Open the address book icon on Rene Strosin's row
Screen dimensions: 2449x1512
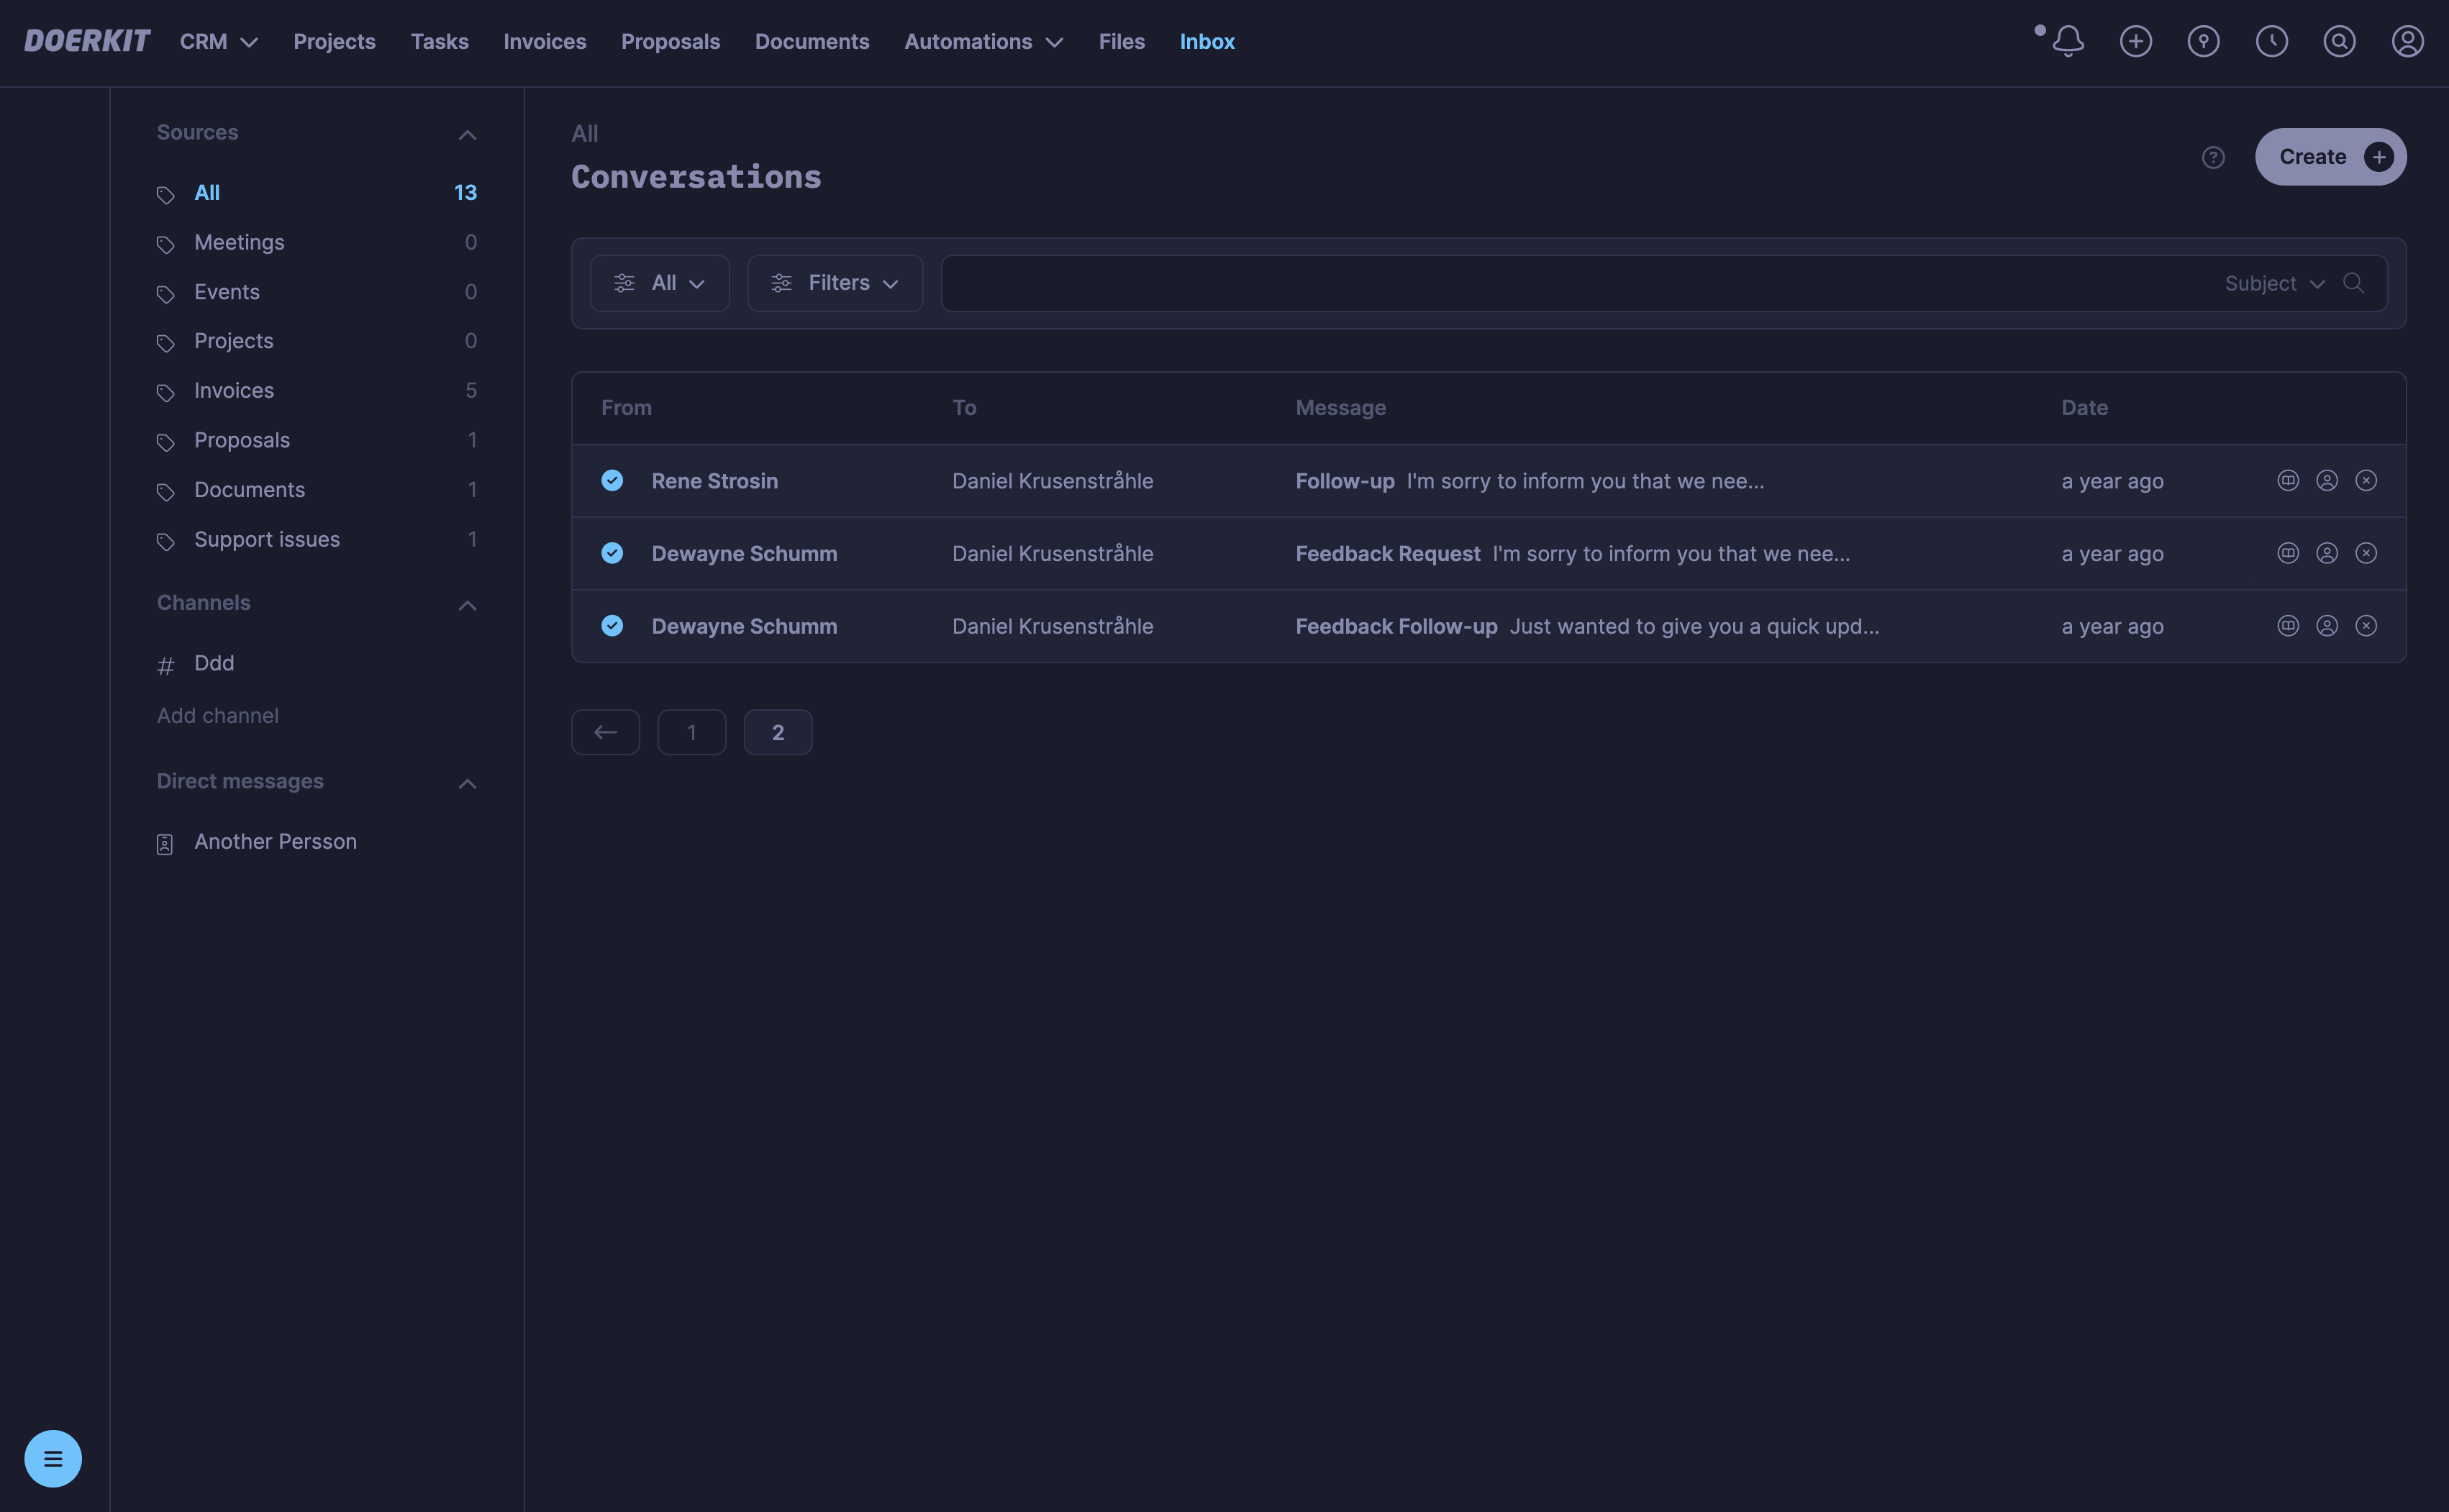[x=2288, y=480]
